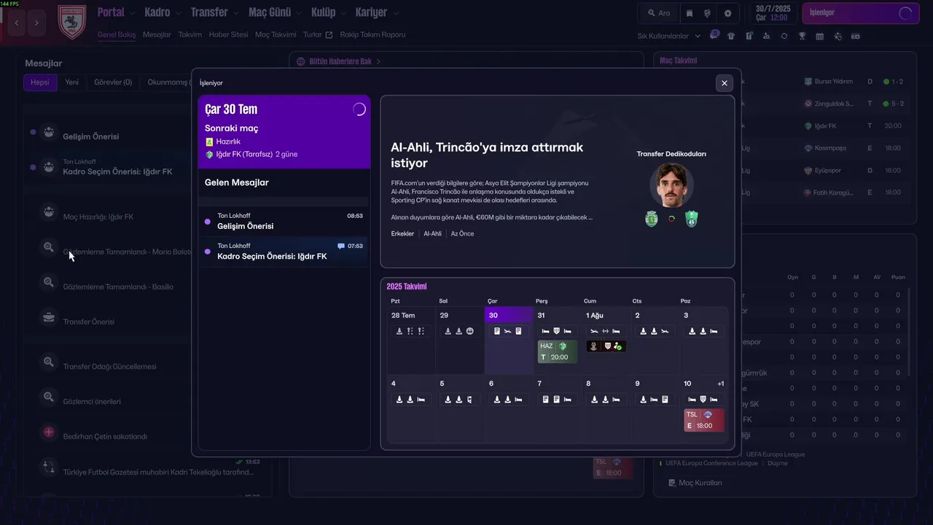Open the chat icon with badge 2
The height and width of the screenshot is (525, 933).
[x=714, y=36]
